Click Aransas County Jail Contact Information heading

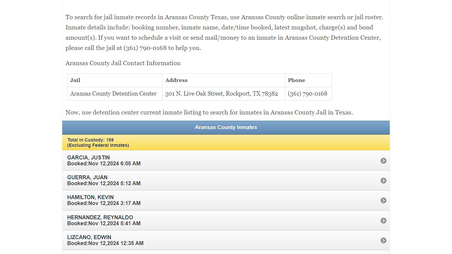click(x=123, y=63)
